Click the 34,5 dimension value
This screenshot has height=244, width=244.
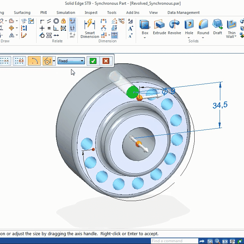pyautogui.click(x=220, y=105)
